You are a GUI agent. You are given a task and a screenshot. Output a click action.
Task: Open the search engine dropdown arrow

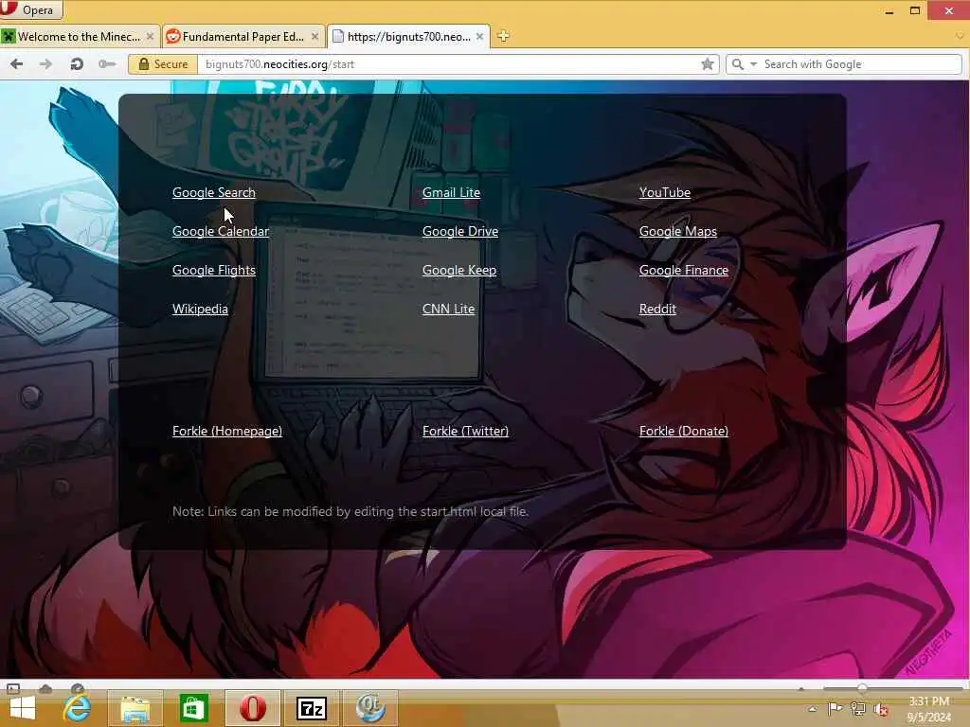pos(753,64)
